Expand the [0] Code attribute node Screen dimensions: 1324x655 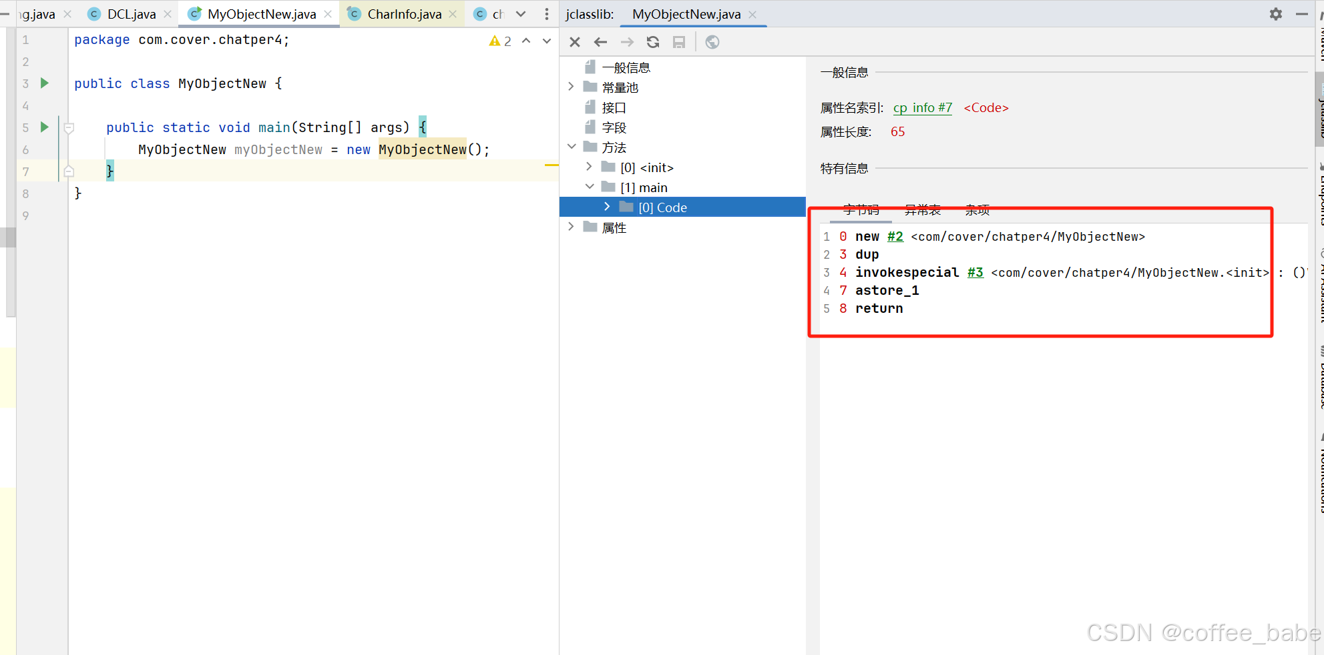pos(607,207)
